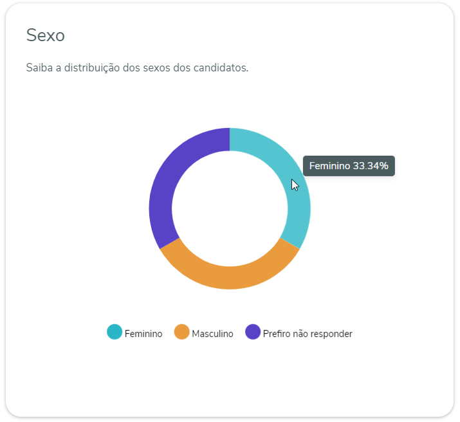Toggle the Feminino series via legend label

(x=143, y=334)
